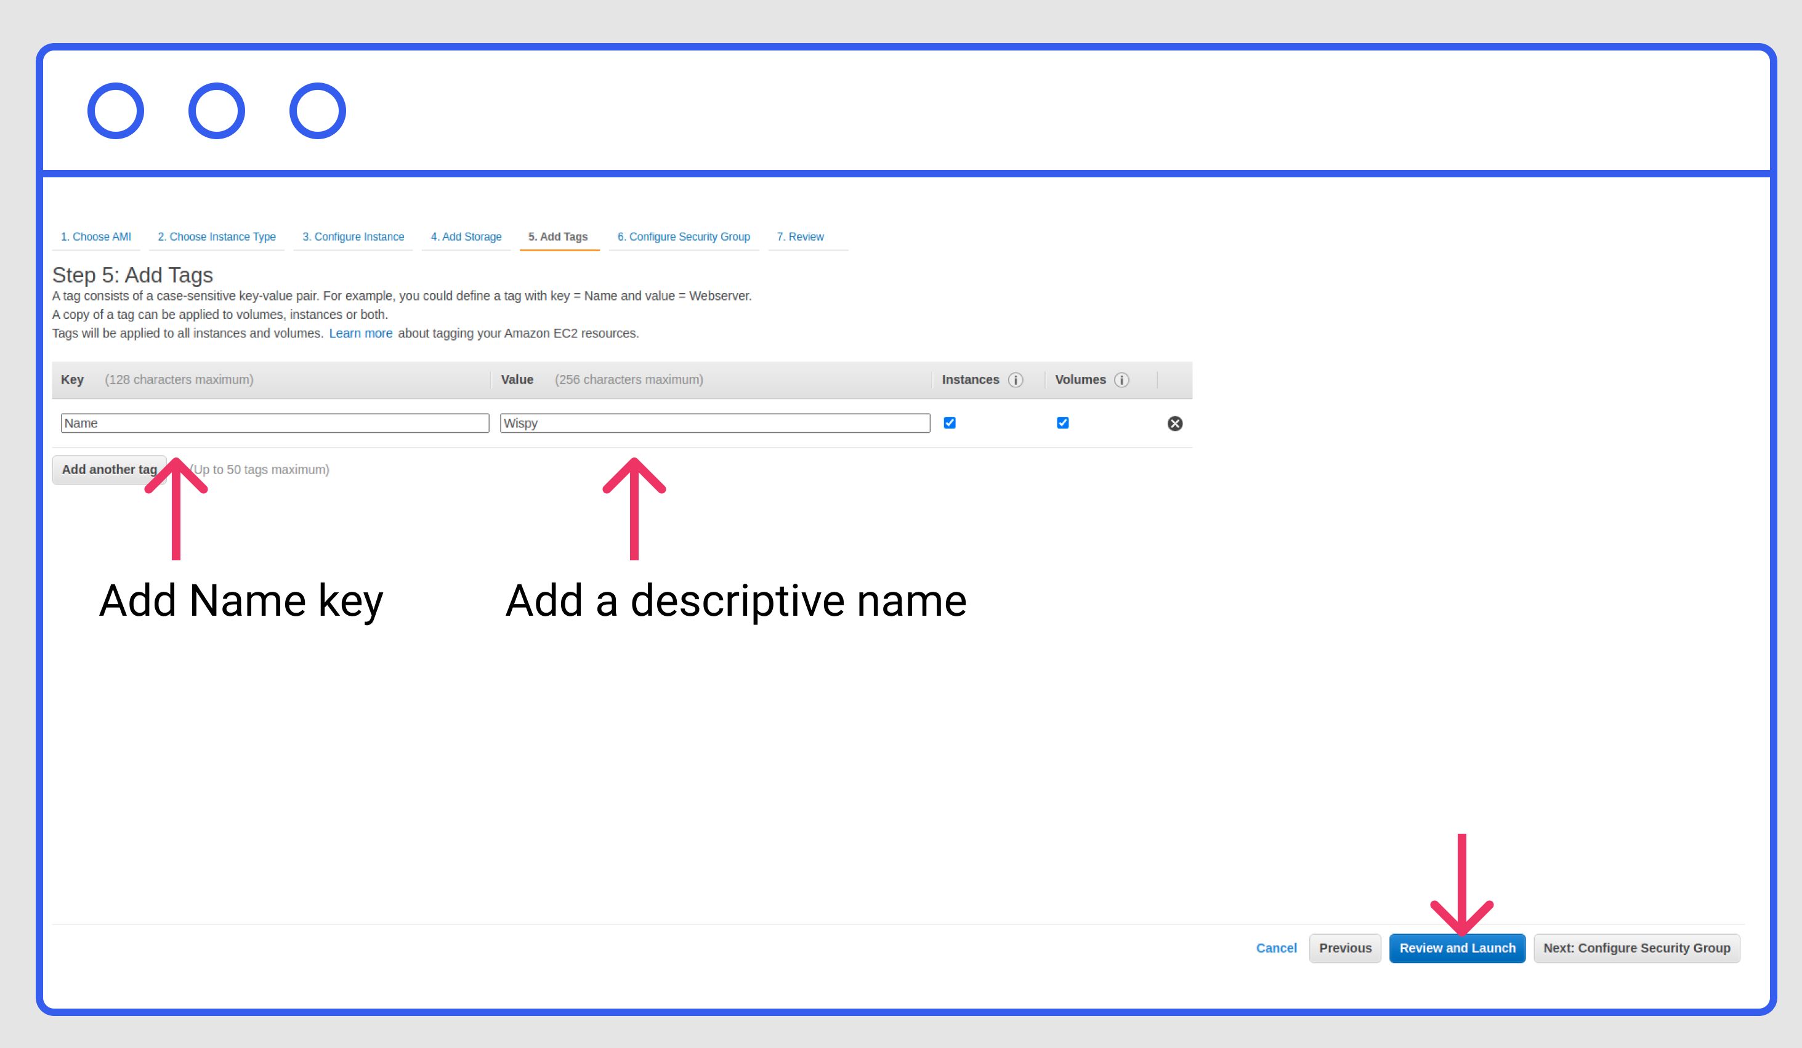Click the Cancel link
Image resolution: width=1802 pixels, height=1048 pixels.
pyautogui.click(x=1275, y=948)
